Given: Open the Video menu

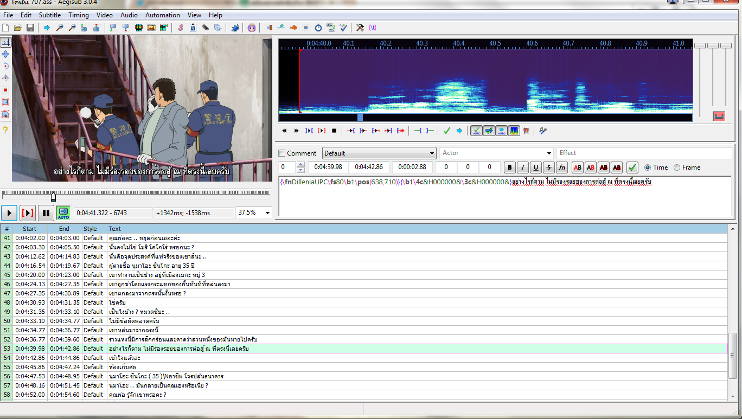Looking at the screenshot, I should pos(105,15).
